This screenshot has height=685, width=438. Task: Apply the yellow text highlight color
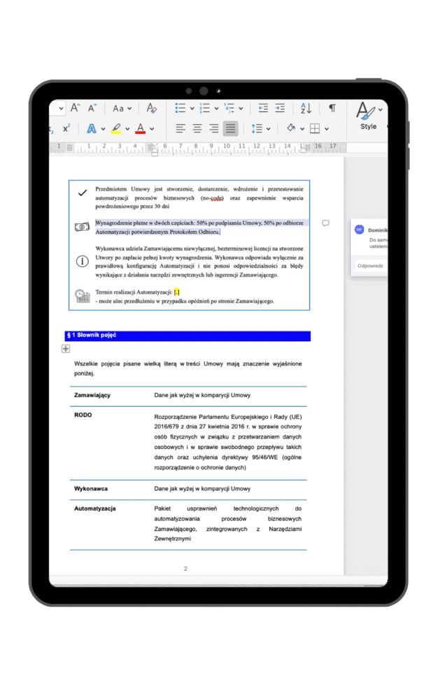pyautogui.click(x=115, y=128)
